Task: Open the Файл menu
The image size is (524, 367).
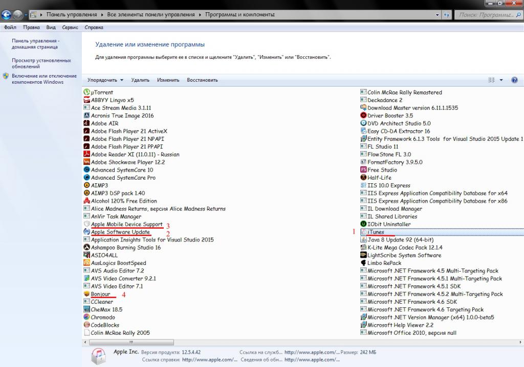Action: click(x=10, y=28)
